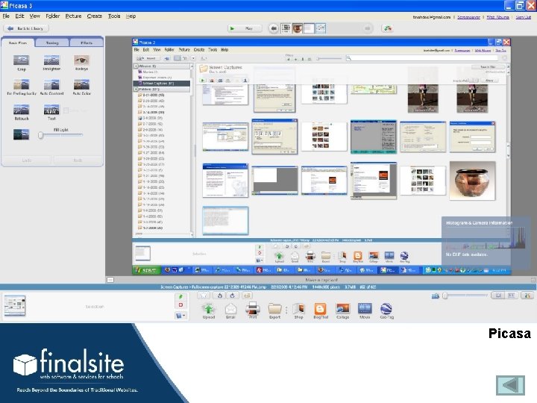Click the Redo button in edit panel
Image resolution: width=537 pixels, height=403 pixels.
click(x=78, y=160)
